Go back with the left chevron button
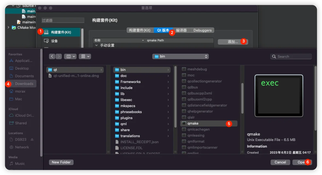 (x=52, y=56)
